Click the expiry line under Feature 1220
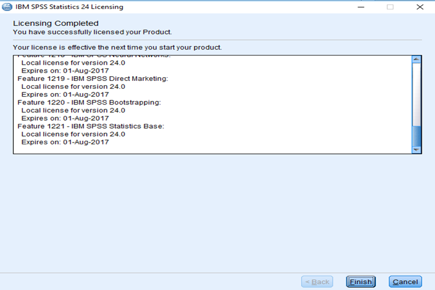Image resolution: width=435 pixels, height=290 pixels. coord(65,118)
